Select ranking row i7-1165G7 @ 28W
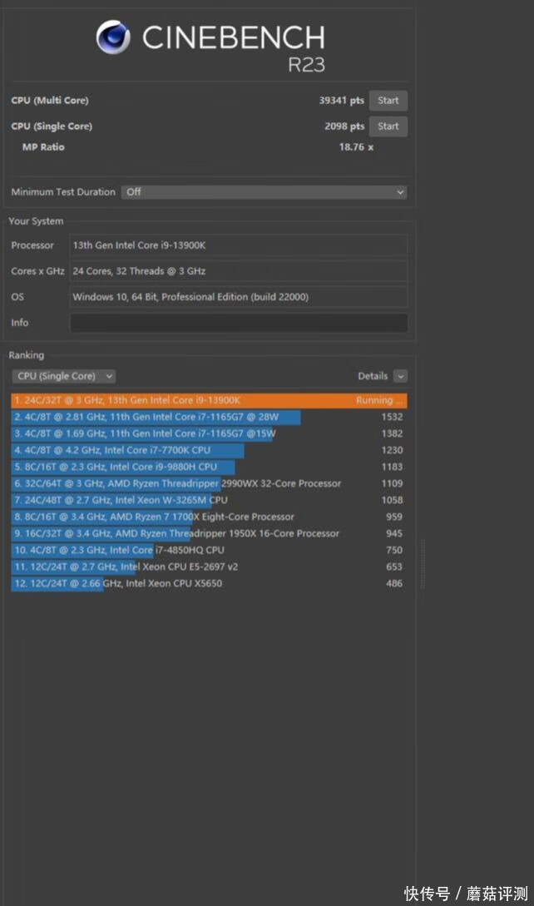The image size is (534, 906). pyautogui.click(x=209, y=417)
